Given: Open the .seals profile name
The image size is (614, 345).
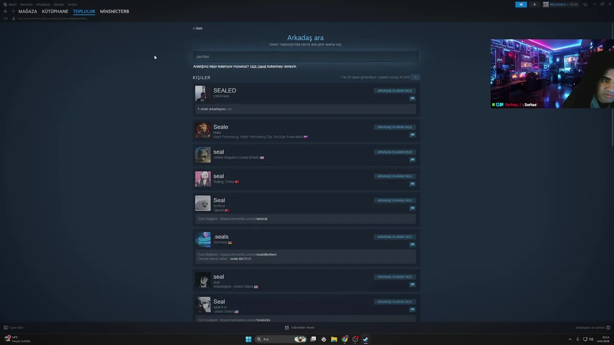Looking at the screenshot, I should pos(221,237).
